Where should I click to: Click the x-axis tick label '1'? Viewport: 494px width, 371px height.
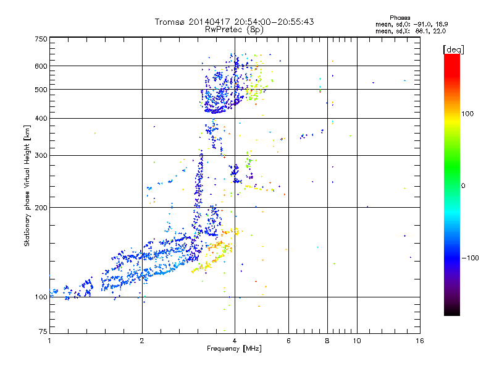coord(49,341)
